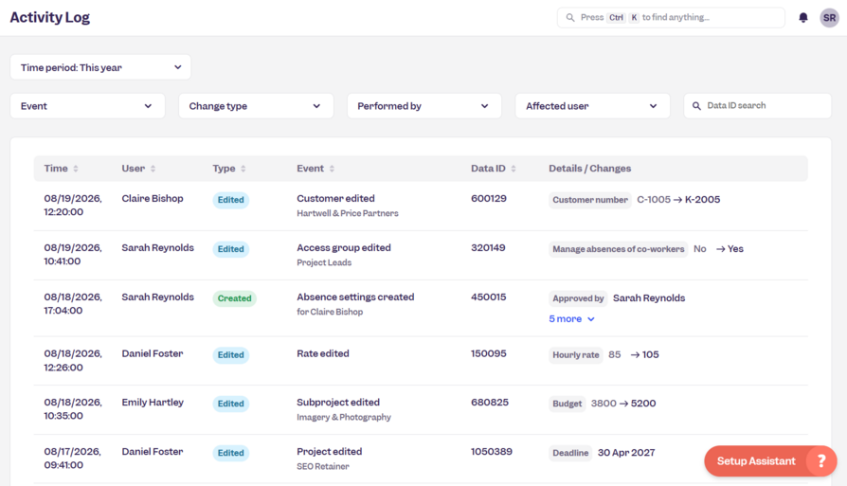Sort by the User column arrows
The width and height of the screenshot is (847, 486).
(153, 169)
